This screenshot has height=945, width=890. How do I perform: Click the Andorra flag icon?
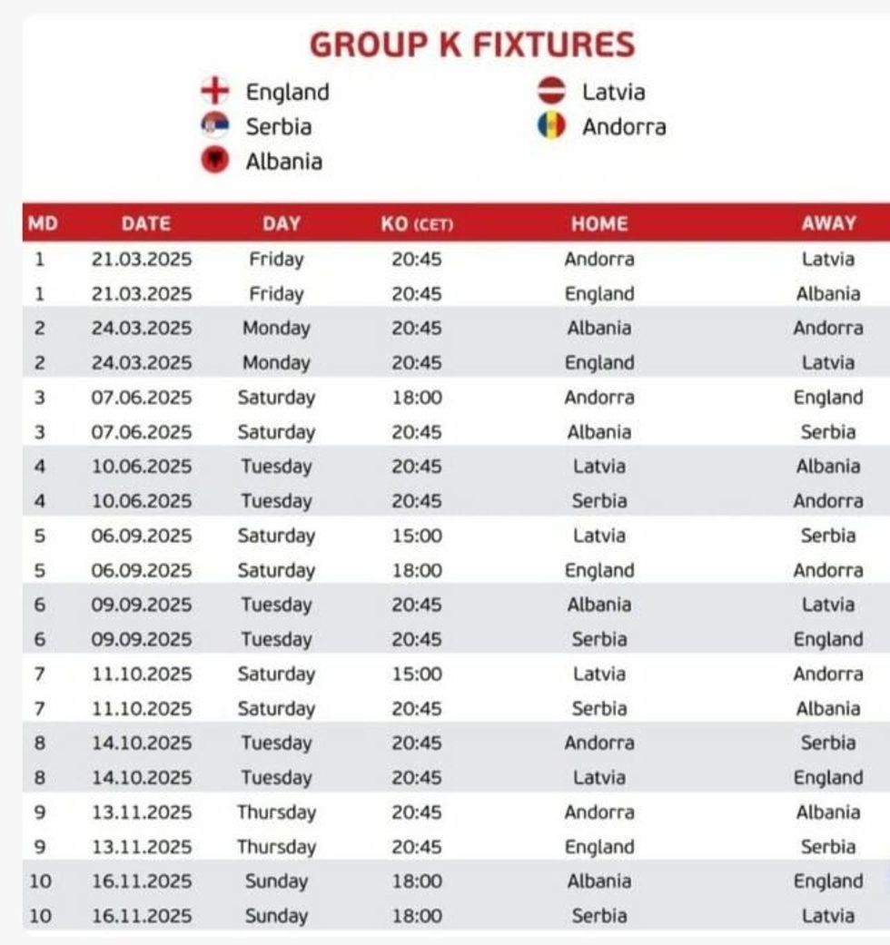(551, 126)
